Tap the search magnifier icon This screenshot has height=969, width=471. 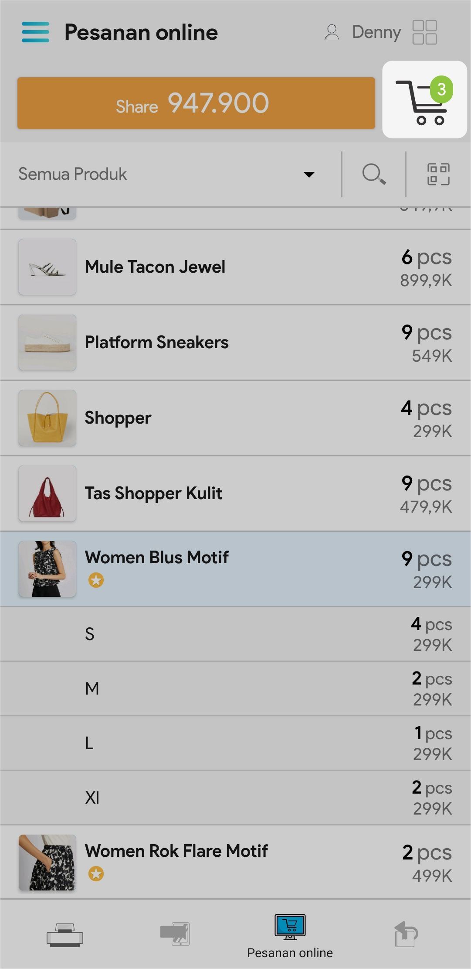click(x=373, y=175)
